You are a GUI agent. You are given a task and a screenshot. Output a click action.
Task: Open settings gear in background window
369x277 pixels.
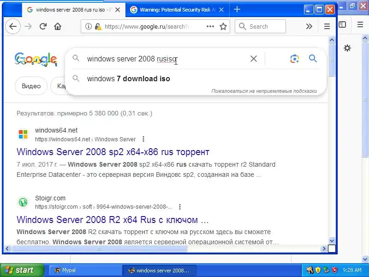pyautogui.click(x=347, y=48)
